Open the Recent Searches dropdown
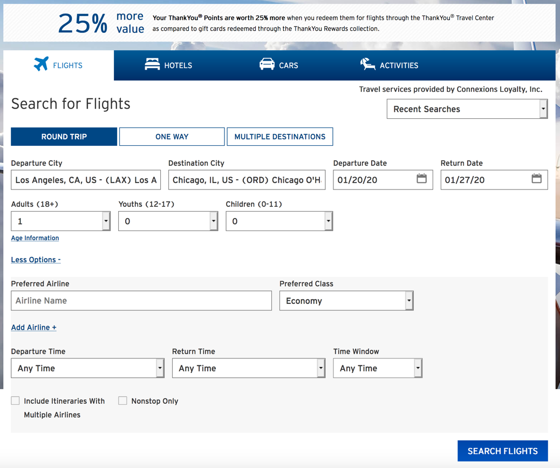 click(467, 109)
